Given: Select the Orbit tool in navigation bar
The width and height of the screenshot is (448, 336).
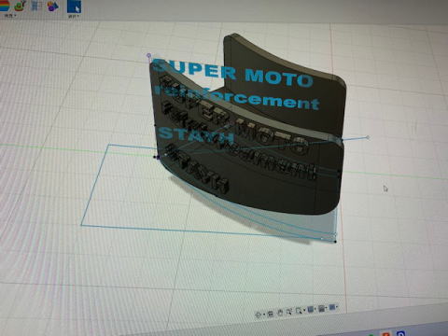Looking at the screenshot, I should pyautogui.click(x=258, y=315).
